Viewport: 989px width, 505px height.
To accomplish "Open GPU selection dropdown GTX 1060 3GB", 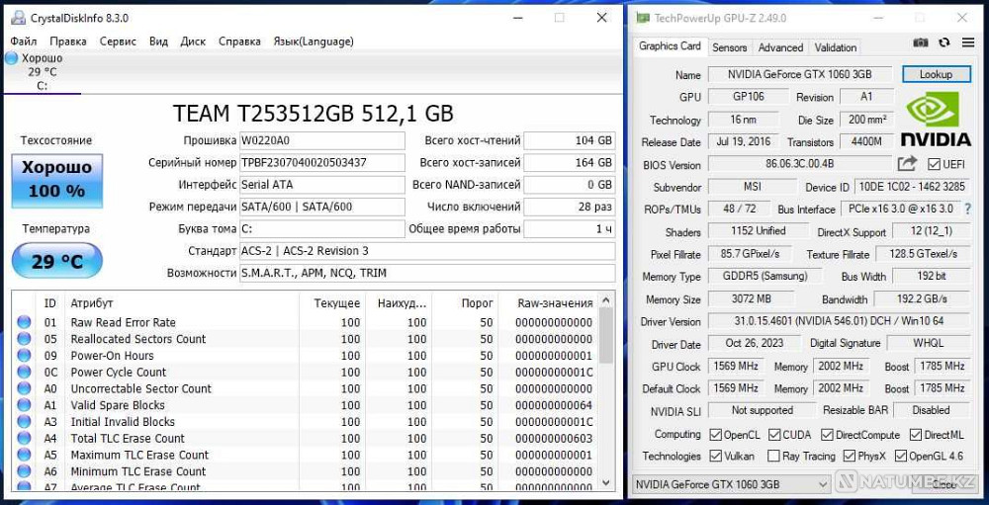I will 731,484.
